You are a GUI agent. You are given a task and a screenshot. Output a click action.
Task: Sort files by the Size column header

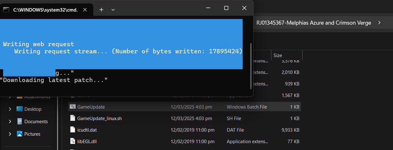tap(278, 55)
